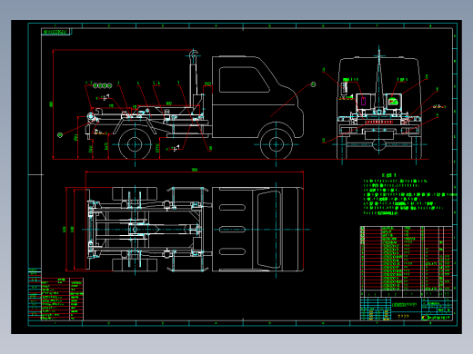Pick the rear wheel hub in side view
This screenshot has height=354, width=473.
click(x=135, y=144)
